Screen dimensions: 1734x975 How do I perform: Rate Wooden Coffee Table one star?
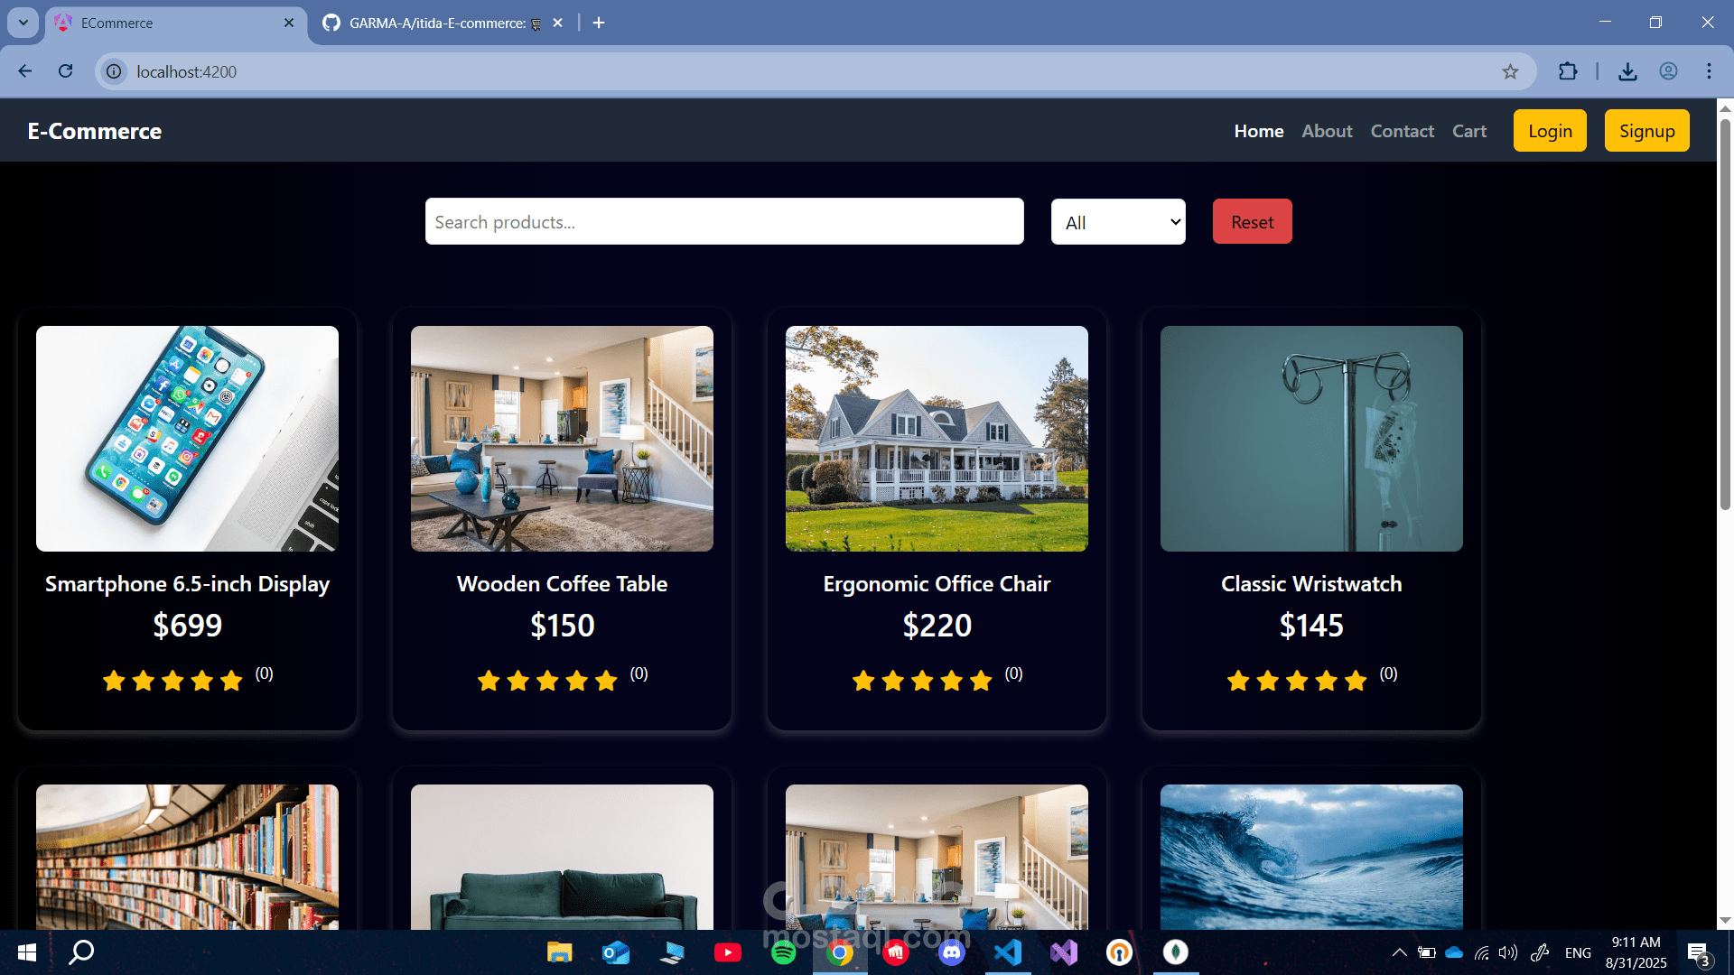click(x=489, y=681)
